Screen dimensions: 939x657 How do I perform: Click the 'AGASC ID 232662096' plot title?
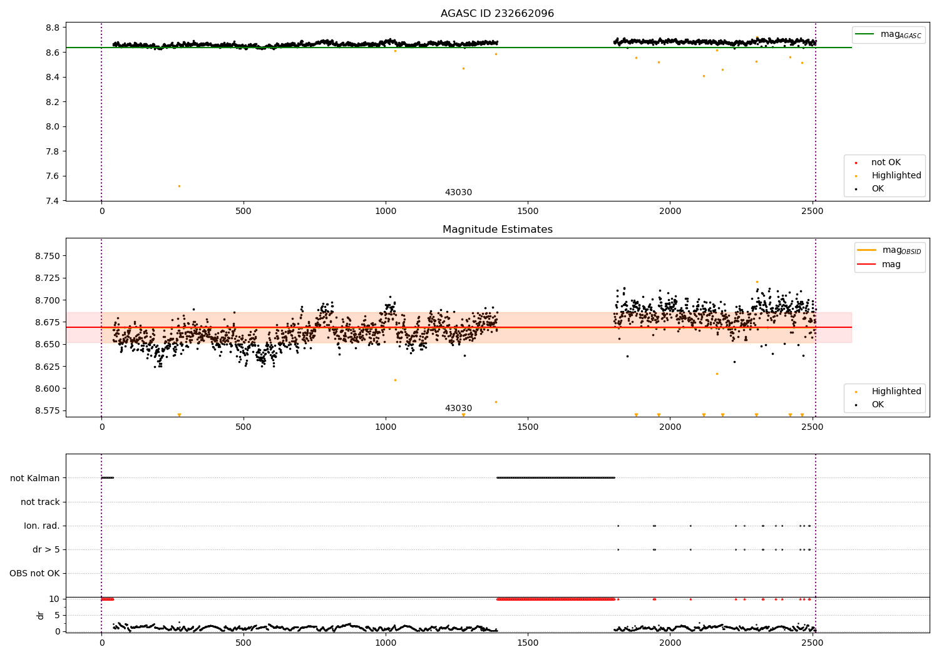pos(497,14)
